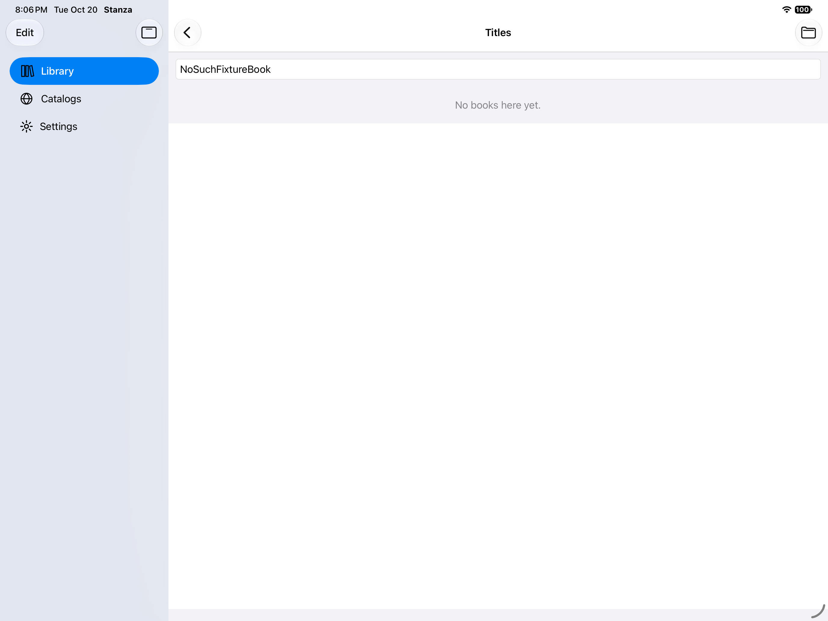Screen dimensions: 828x621
Task: Tap the Titles header text
Action: pyautogui.click(x=498, y=32)
